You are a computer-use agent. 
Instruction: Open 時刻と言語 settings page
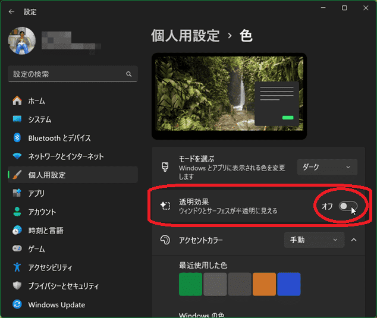[x=45, y=230]
